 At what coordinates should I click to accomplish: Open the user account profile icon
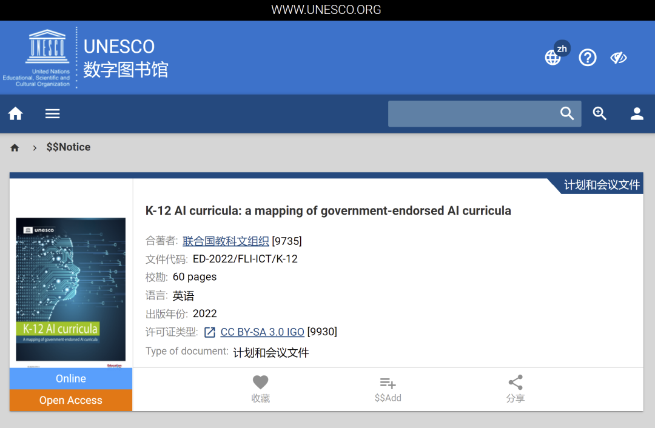click(636, 114)
